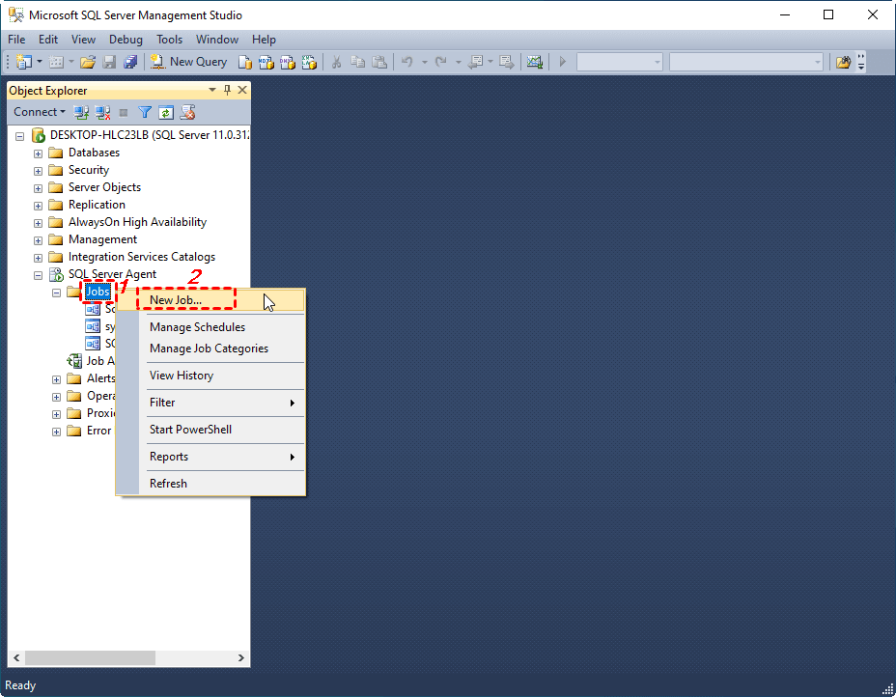Toggle Object Explorer auto-hide pin

tap(227, 90)
